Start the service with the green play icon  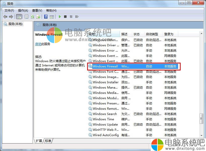pyautogui.click(x=60, y=17)
